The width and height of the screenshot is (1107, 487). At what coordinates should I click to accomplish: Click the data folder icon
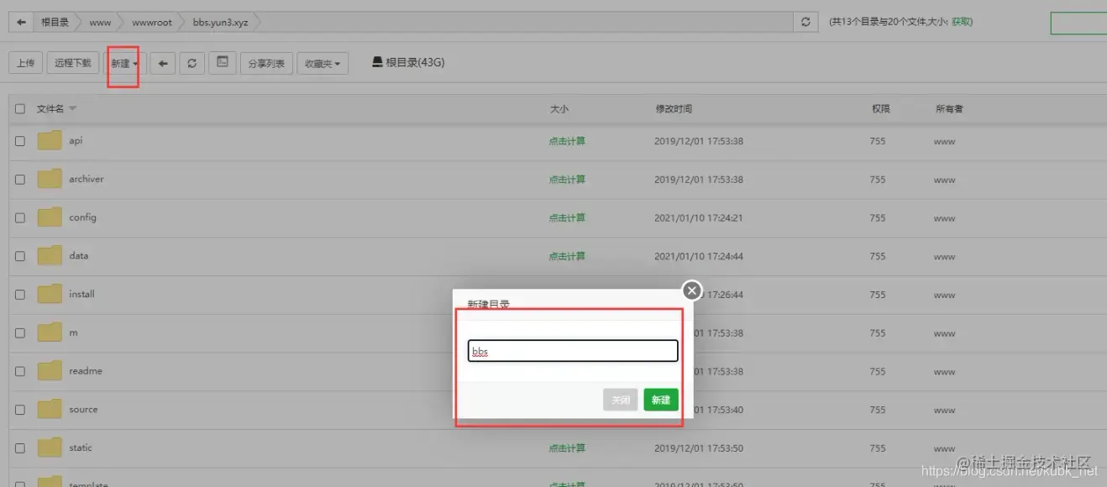pyautogui.click(x=50, y=255)
